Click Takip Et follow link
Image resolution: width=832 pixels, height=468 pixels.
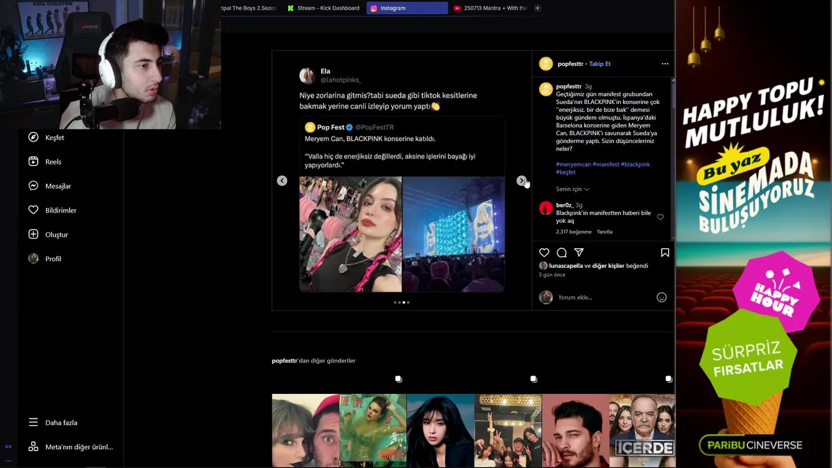click(x=600, y=64)
